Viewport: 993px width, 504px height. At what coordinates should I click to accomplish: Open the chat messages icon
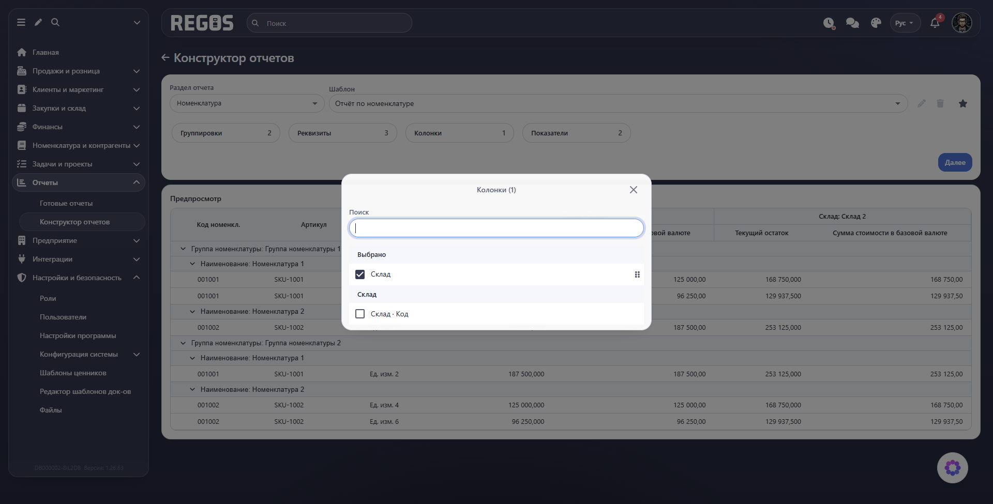(852, 23)
